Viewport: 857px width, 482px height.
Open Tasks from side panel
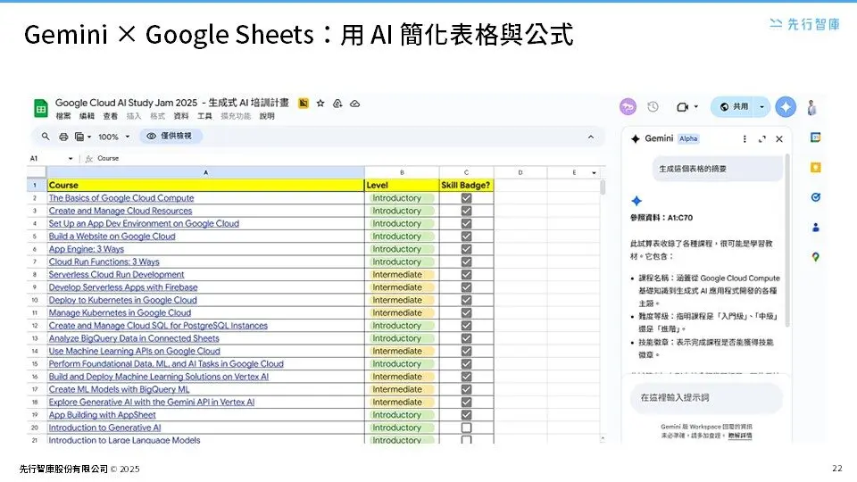click(x=815, y=197)
